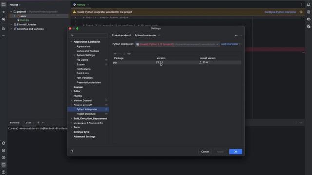Focus the Settings search field
This screenshot has width=312, height=175.
(88, 35)
